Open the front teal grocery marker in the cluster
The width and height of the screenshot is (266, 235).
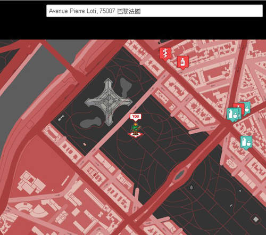(234, 115)
